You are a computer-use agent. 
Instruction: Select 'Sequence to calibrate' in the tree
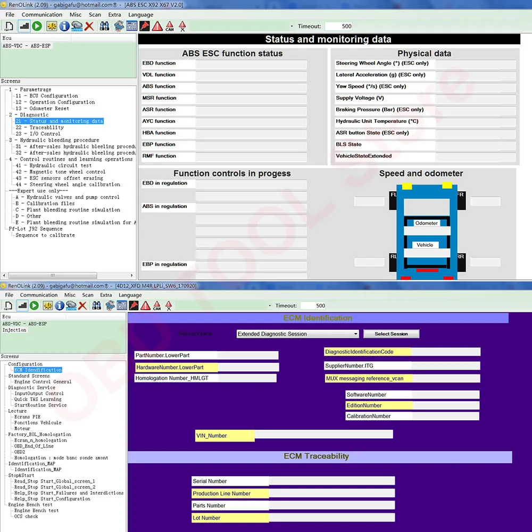(45, 235)
